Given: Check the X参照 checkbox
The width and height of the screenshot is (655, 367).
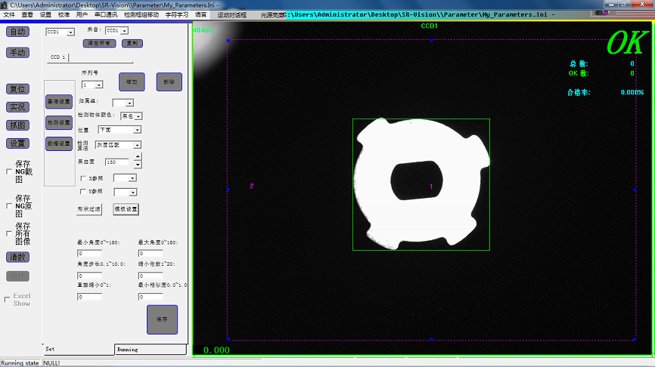Looking at the screenshot, I should pyautogui.click(x=82, y=178).
